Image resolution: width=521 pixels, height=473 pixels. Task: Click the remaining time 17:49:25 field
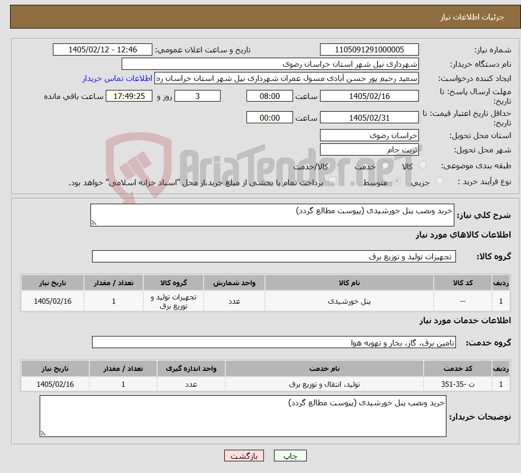pyautogui.click(x=129, y=96)
